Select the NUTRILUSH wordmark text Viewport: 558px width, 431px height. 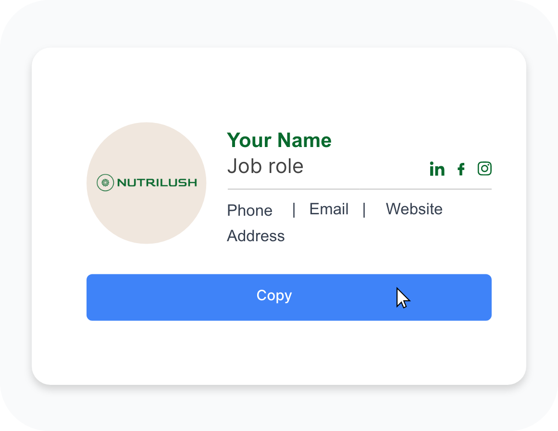(156, 183)
